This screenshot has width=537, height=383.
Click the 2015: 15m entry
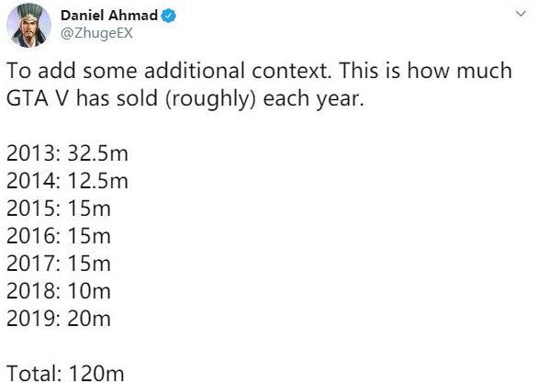click(59, 208)
